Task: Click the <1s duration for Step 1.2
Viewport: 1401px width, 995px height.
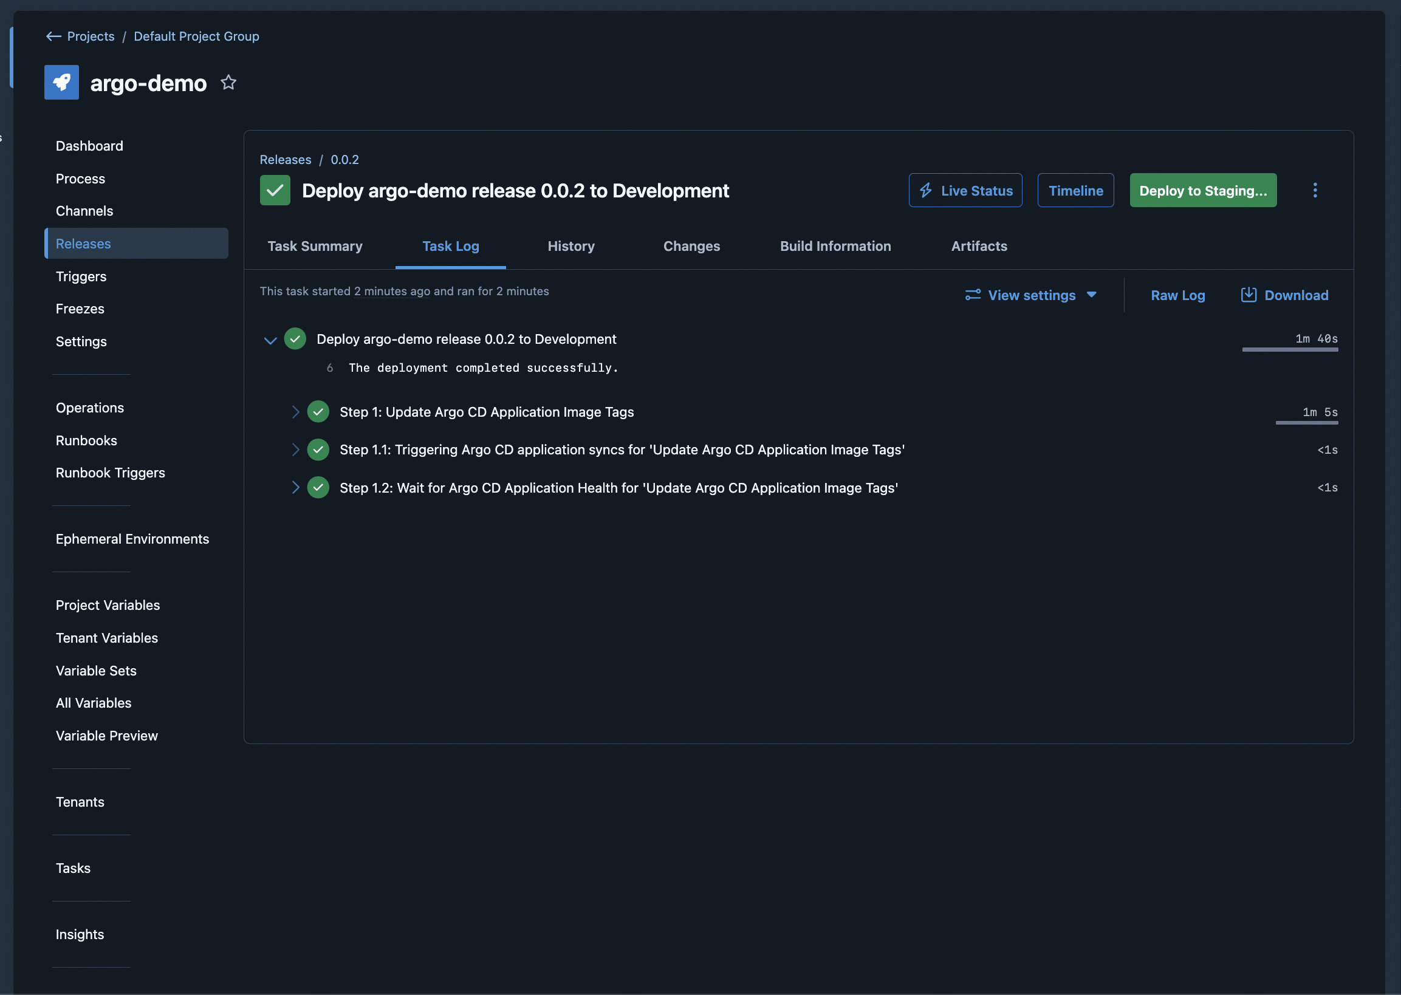Action: click(1327, 488)
